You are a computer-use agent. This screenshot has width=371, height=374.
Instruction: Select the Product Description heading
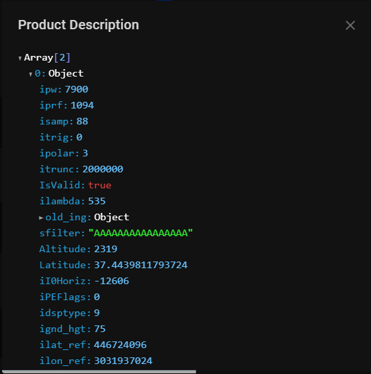point(78,25)
